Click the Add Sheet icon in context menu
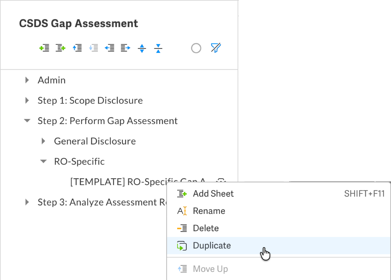 182,194
